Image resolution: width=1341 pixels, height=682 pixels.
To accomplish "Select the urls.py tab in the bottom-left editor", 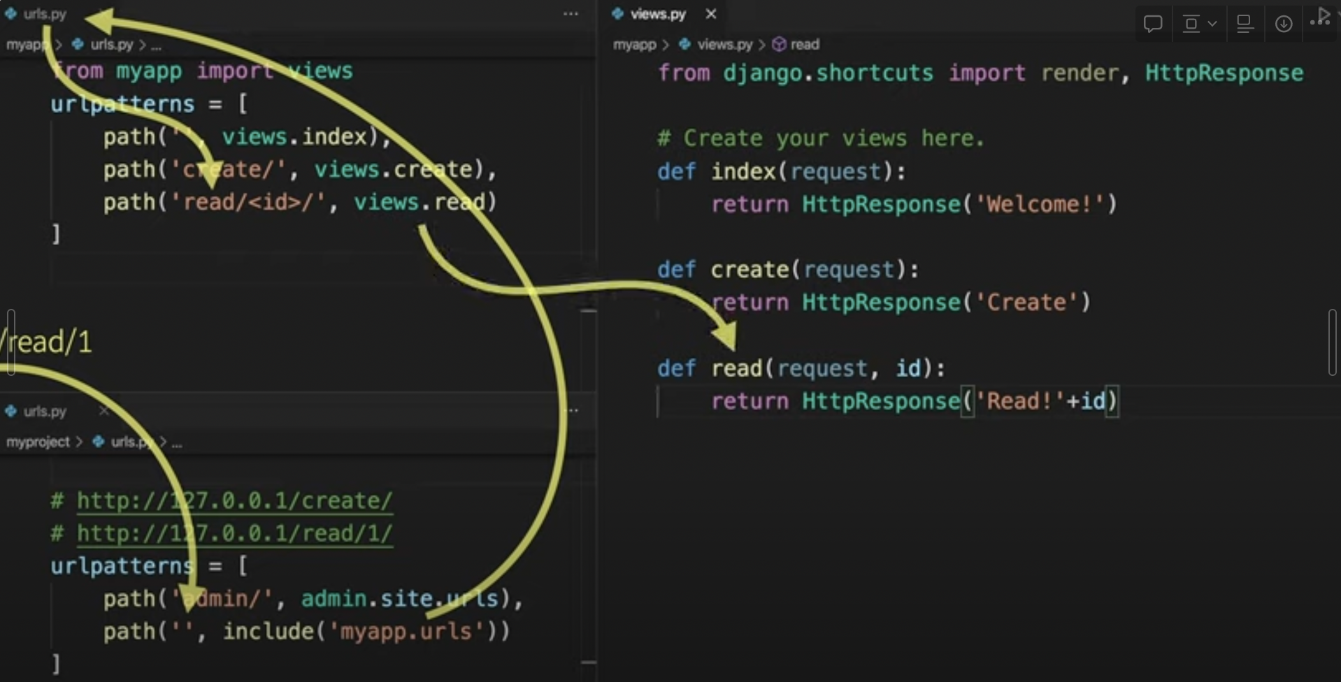I will coord(45,411).
